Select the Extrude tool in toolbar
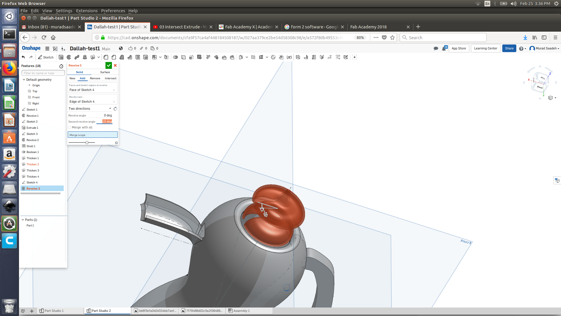This screenshot has height=316, width=561. pos(61,57)
